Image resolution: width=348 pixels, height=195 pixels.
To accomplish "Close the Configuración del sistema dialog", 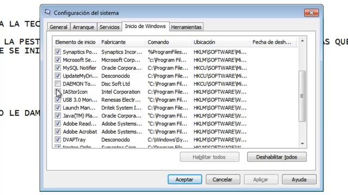I will click(312, 13).
